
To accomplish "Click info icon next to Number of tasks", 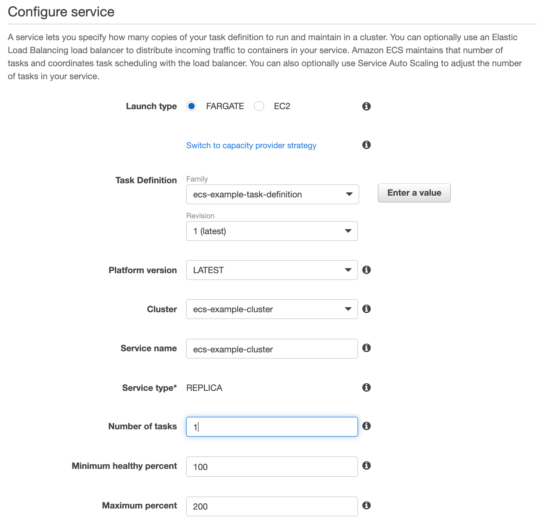I will coord(366,426).
